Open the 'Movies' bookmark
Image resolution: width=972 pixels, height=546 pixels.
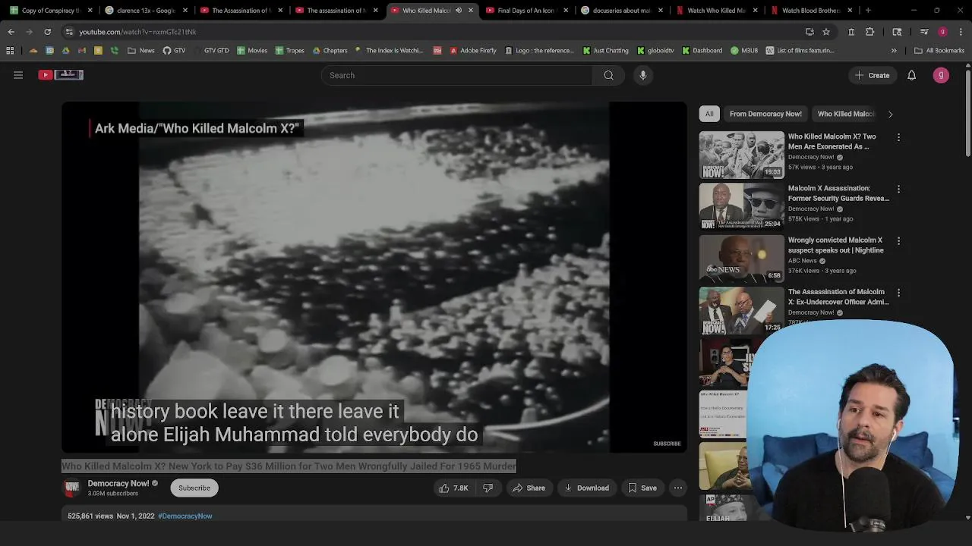point(252,51)
